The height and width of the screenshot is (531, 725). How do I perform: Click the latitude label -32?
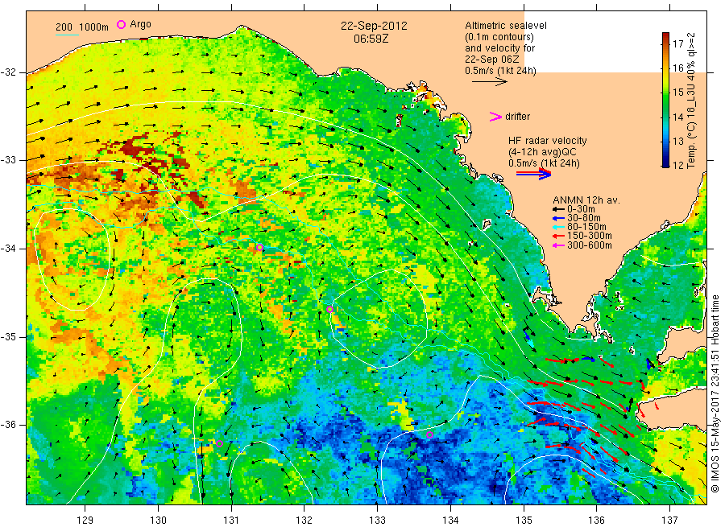pyautogui.click(x=8, y=72)
